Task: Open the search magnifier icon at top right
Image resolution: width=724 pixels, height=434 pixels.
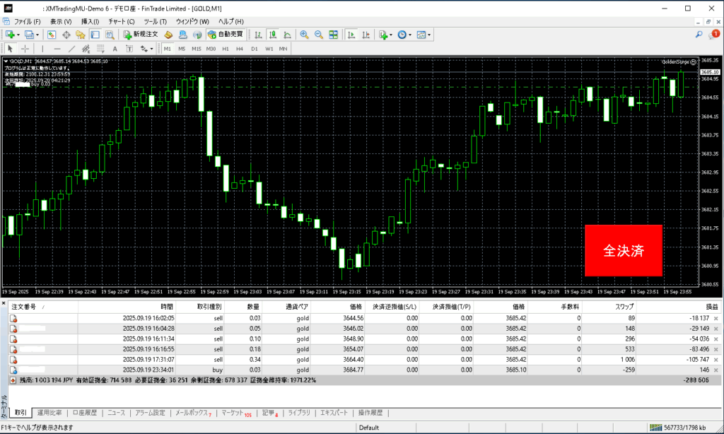Action: 699,34
